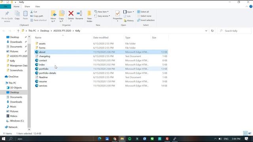Collapse the ribbon with the chevron
Screen dimensions: 253x142
(247, 6)
